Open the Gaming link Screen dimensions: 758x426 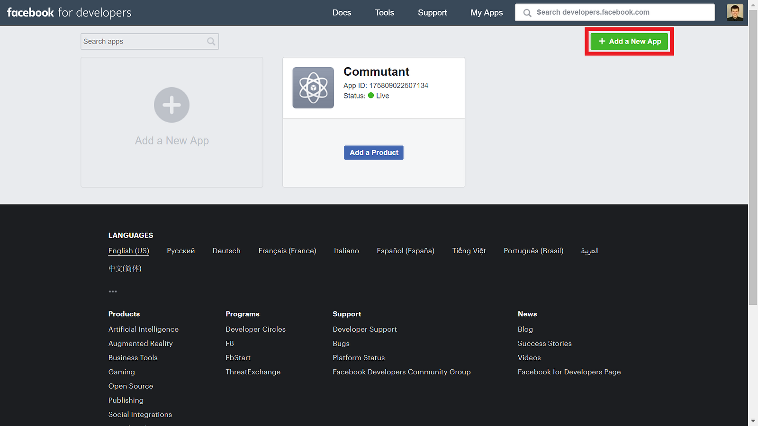121,372
